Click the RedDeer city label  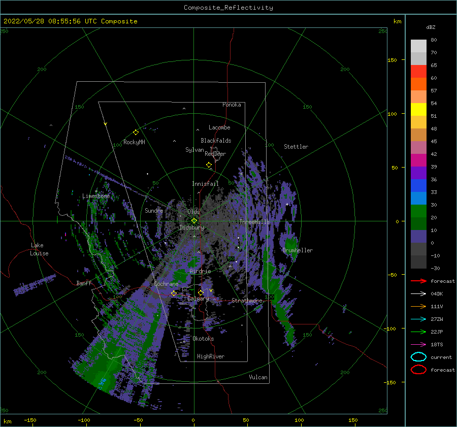click(215, 154)
